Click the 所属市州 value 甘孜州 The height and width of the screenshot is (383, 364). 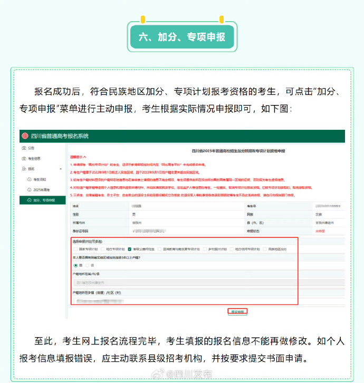137,223
